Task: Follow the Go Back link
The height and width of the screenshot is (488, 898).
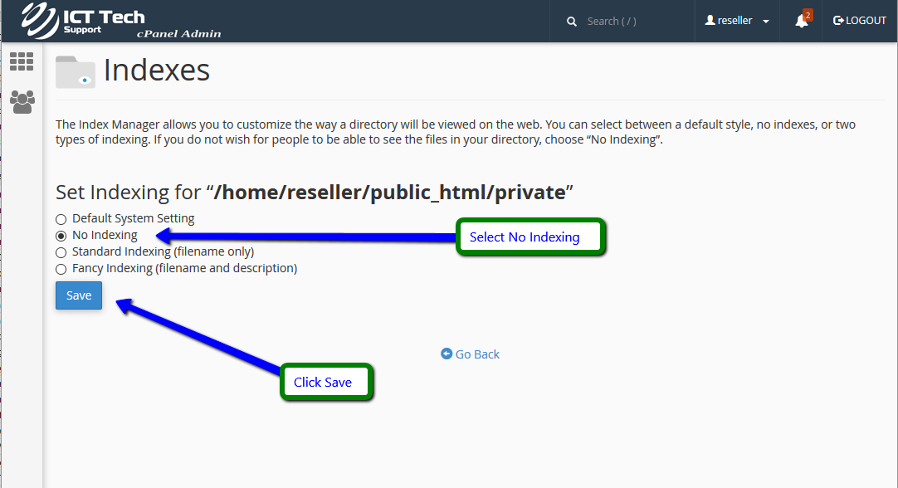Action: (x=471, y=354)
